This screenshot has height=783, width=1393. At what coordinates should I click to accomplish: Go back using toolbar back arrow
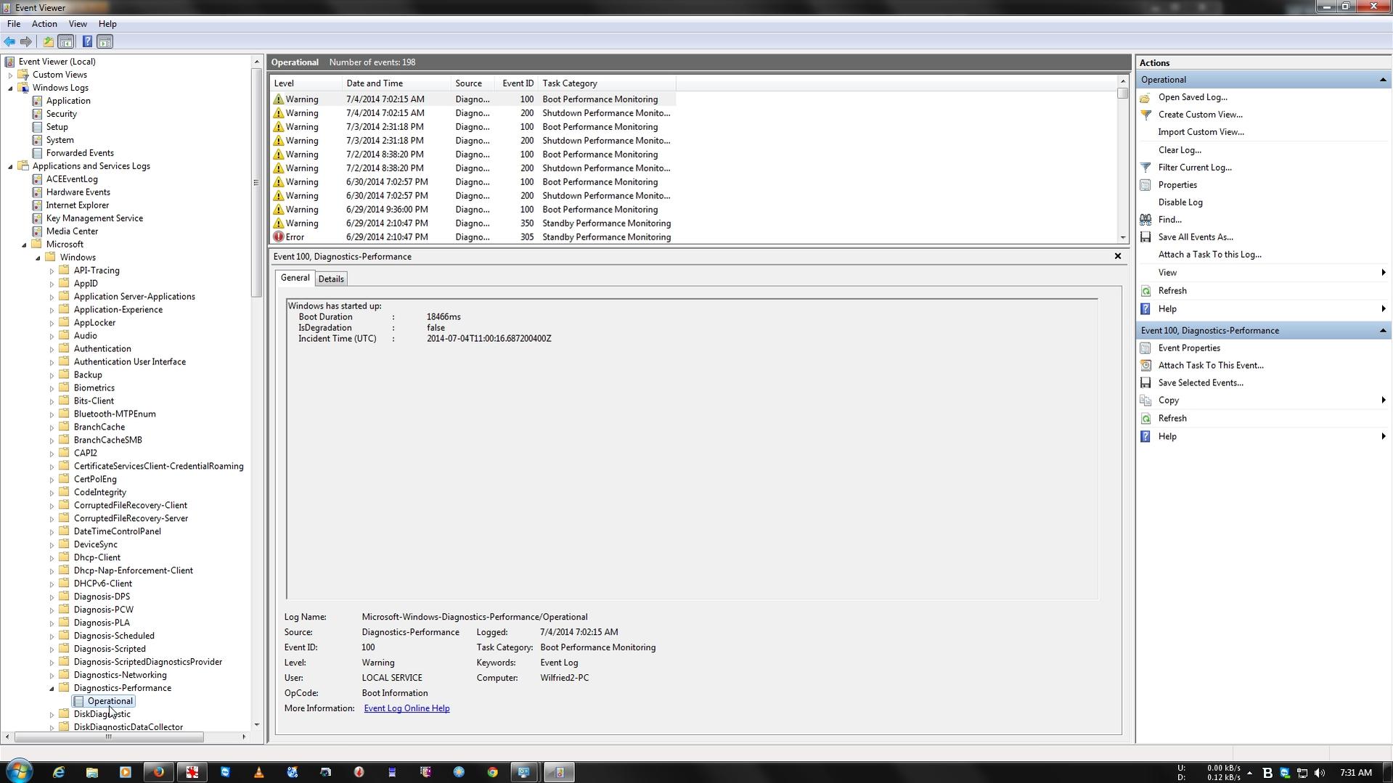pos(9,42)
